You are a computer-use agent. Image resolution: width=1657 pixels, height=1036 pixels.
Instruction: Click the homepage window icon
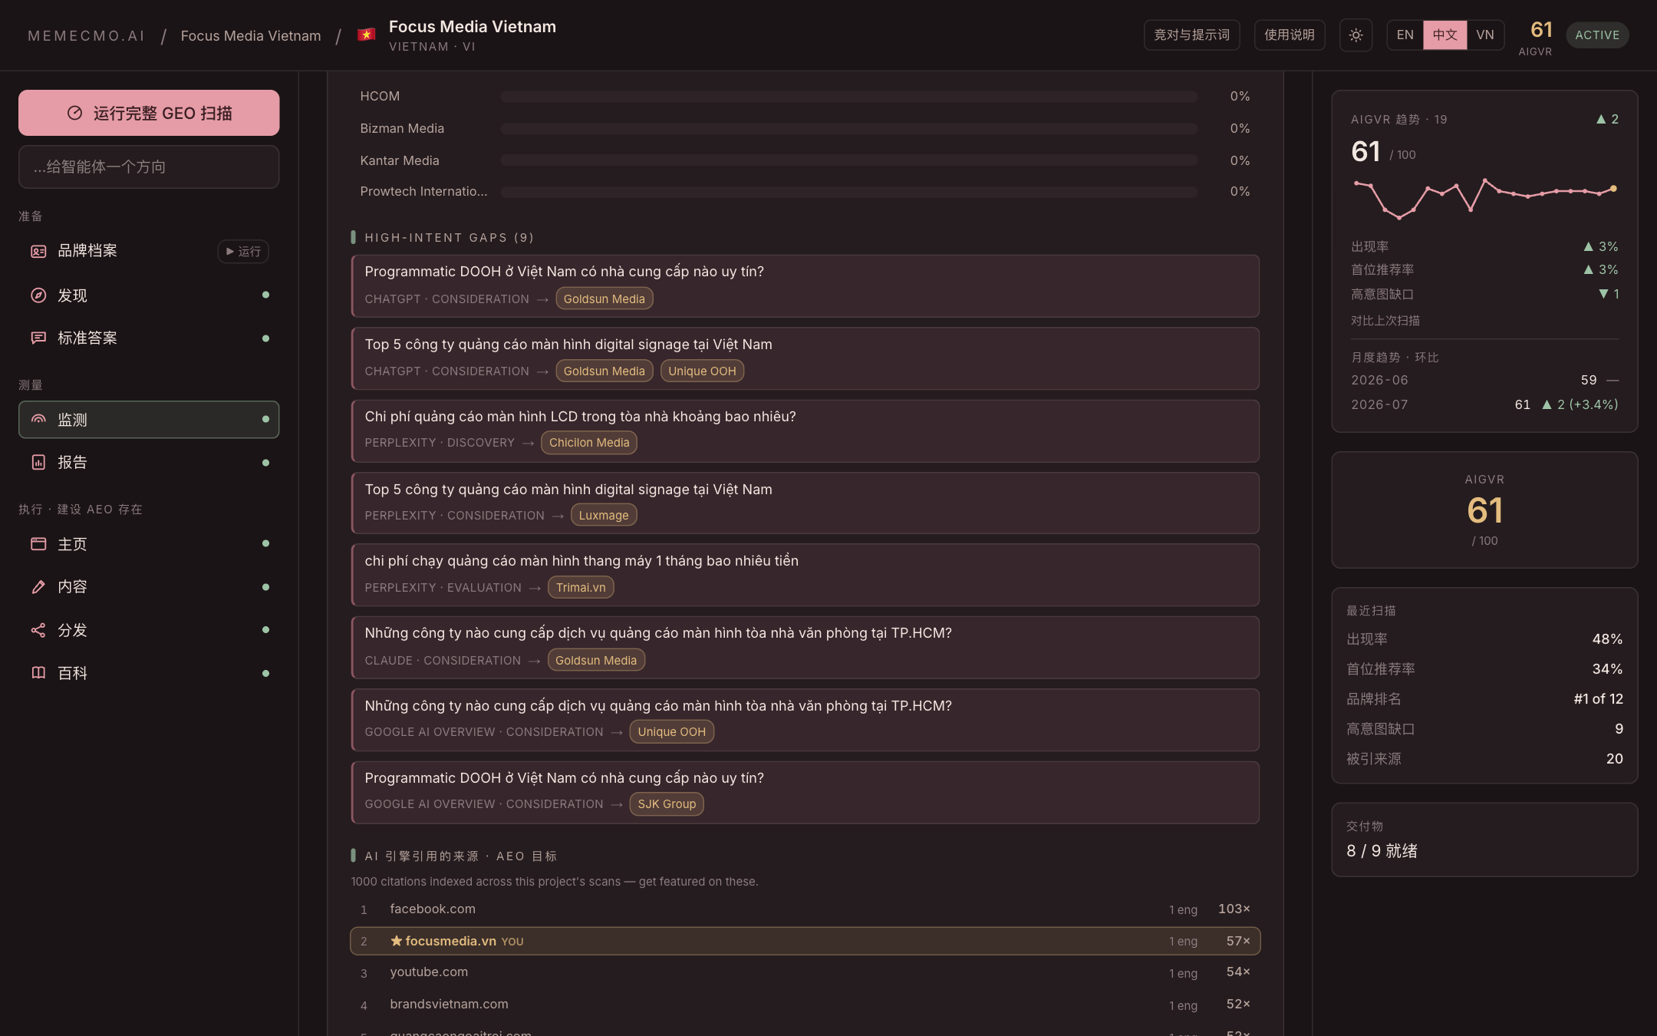(38, 544)
